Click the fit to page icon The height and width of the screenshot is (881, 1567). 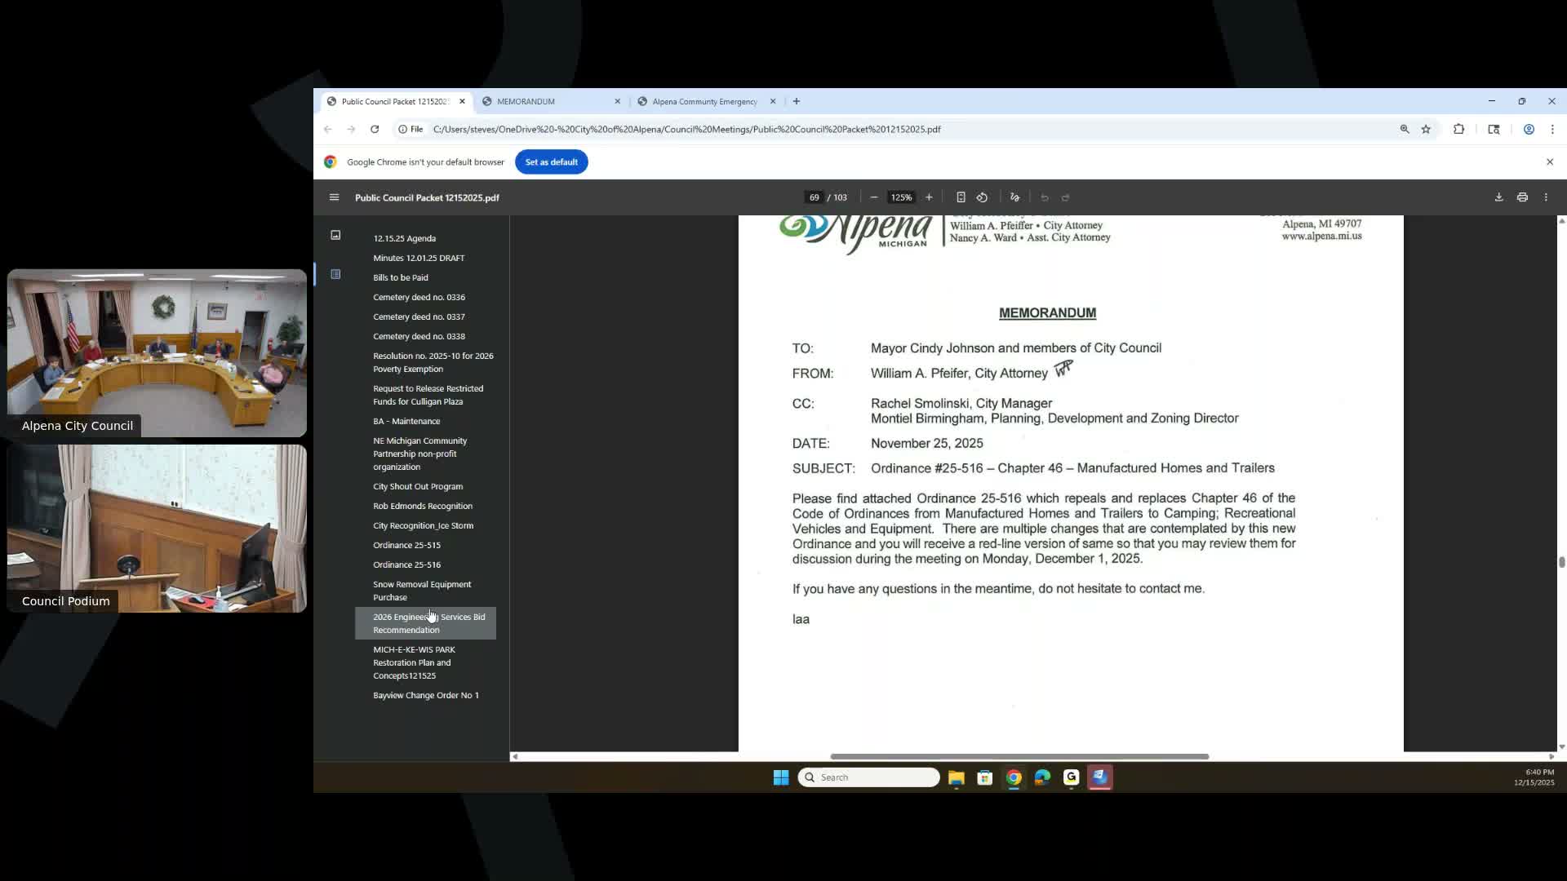[961, 197]
